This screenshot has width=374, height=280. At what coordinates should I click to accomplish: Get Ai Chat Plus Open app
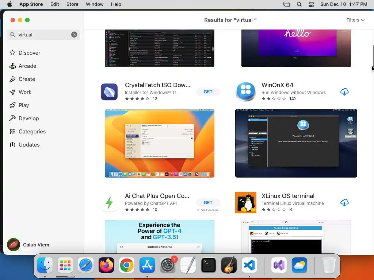(x=208, y=203)
